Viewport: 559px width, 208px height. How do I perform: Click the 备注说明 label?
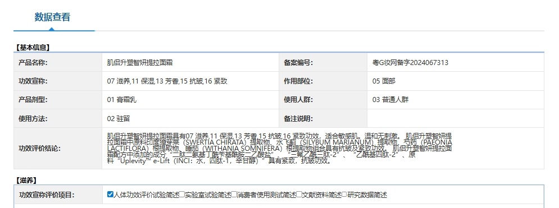[x=298, y=119]
